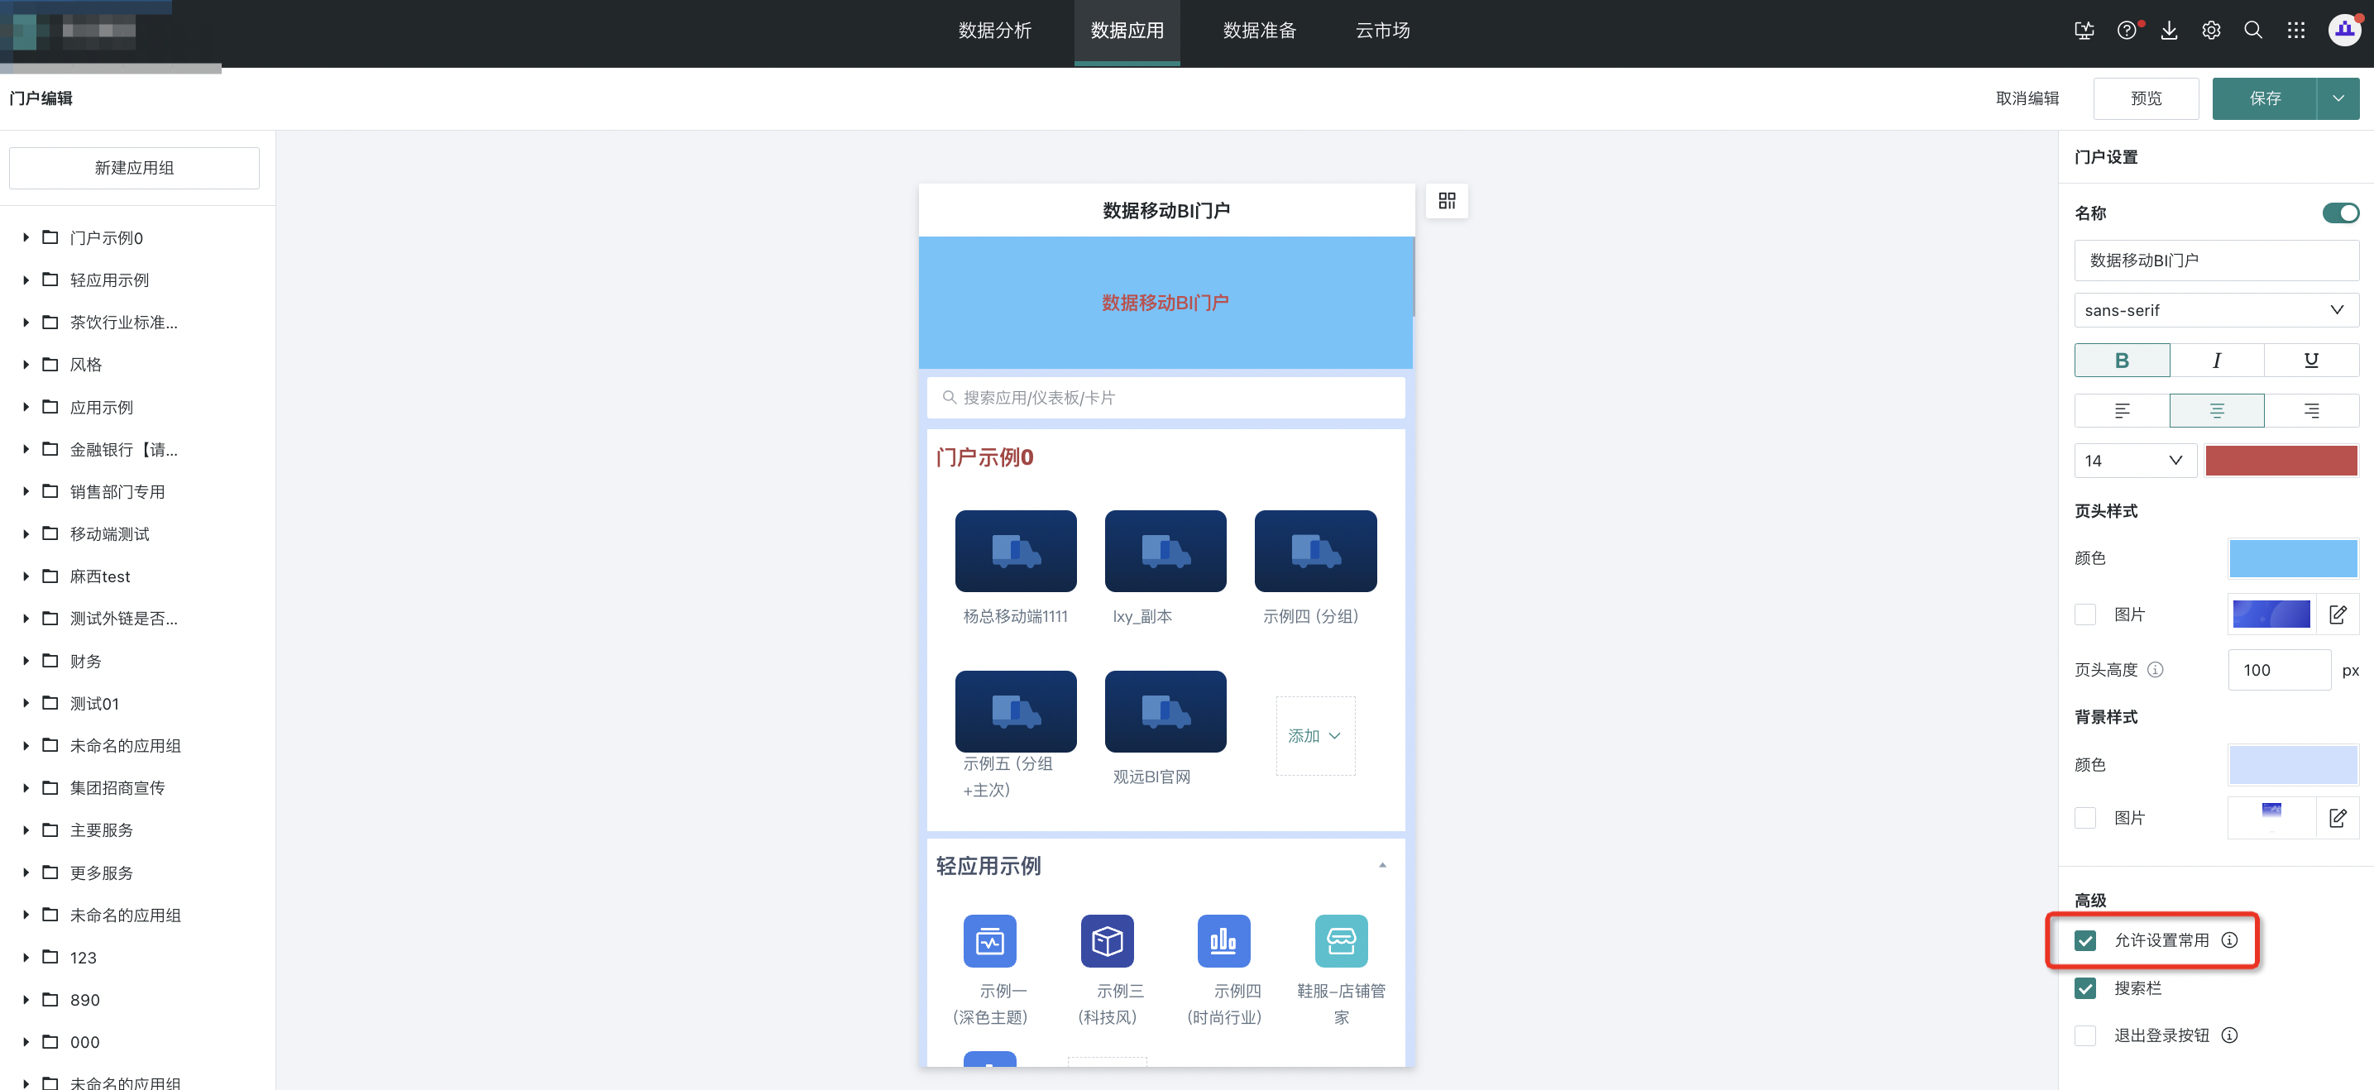This screenshot has width=2374, height=1090.
Task: Edit the header style image
Action: coord(2337,614)
